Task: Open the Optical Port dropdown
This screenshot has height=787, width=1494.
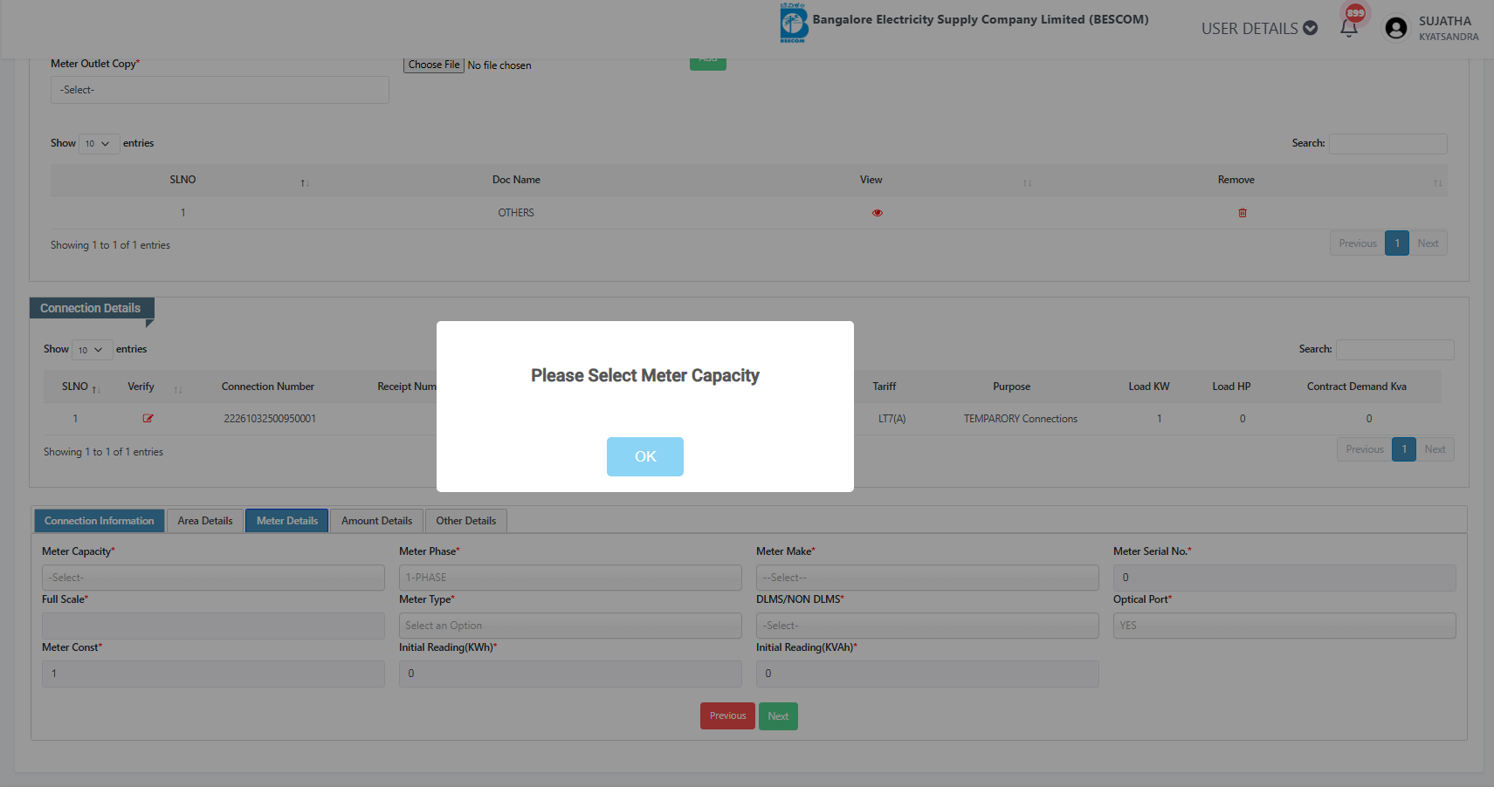Action: (x=1284, y=626)
